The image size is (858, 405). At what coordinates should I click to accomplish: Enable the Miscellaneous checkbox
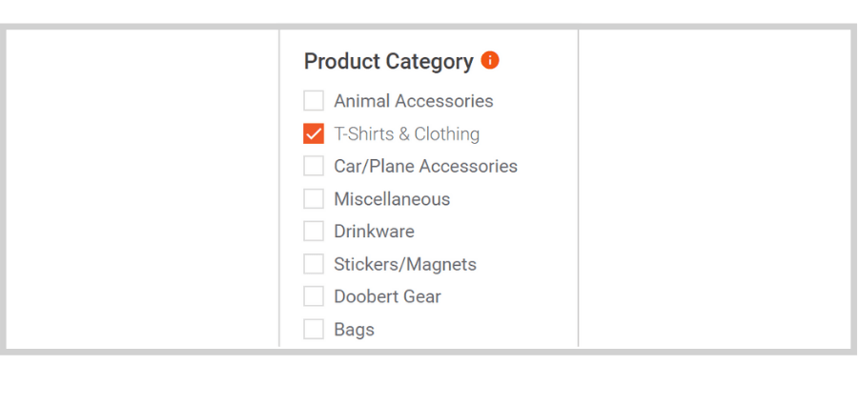[314, 198]
